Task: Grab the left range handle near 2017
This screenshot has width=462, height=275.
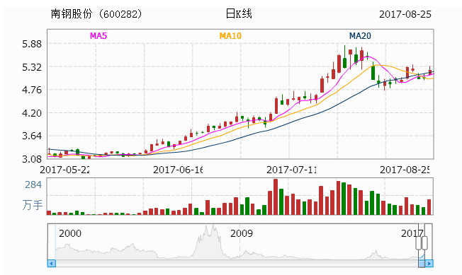Action: click(x=419, y=243)
